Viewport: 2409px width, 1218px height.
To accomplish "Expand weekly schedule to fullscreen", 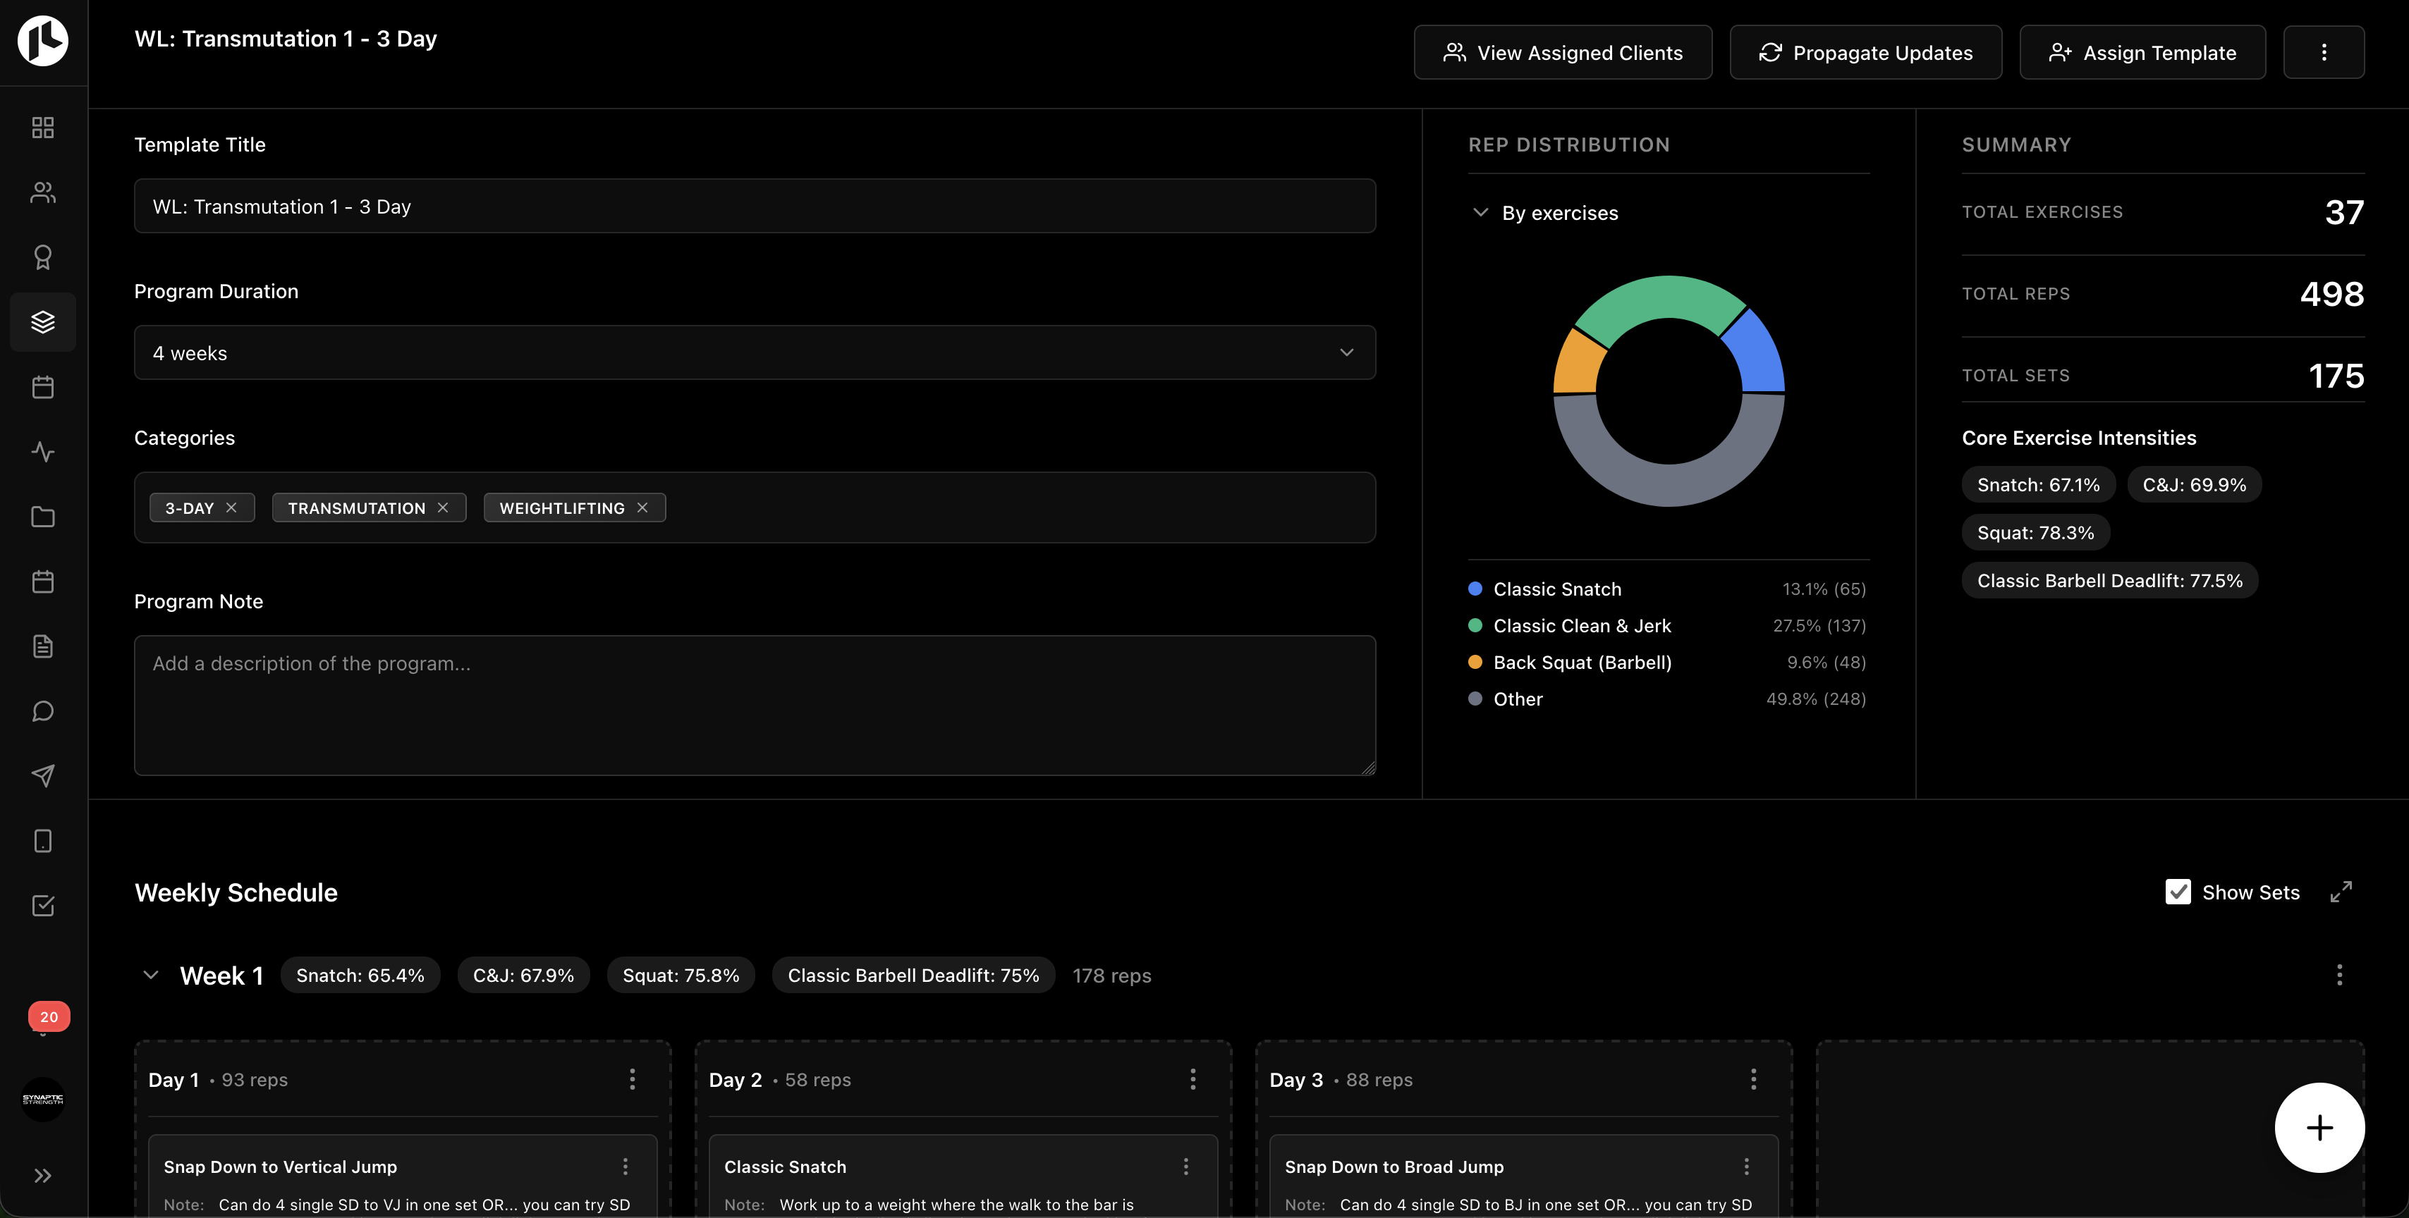I will [2341, 892].
